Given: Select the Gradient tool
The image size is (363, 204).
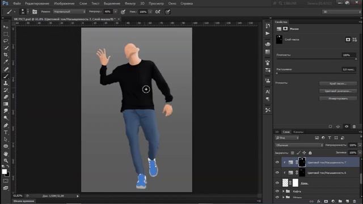Looking at the screenshot, I should coord(6,104).
